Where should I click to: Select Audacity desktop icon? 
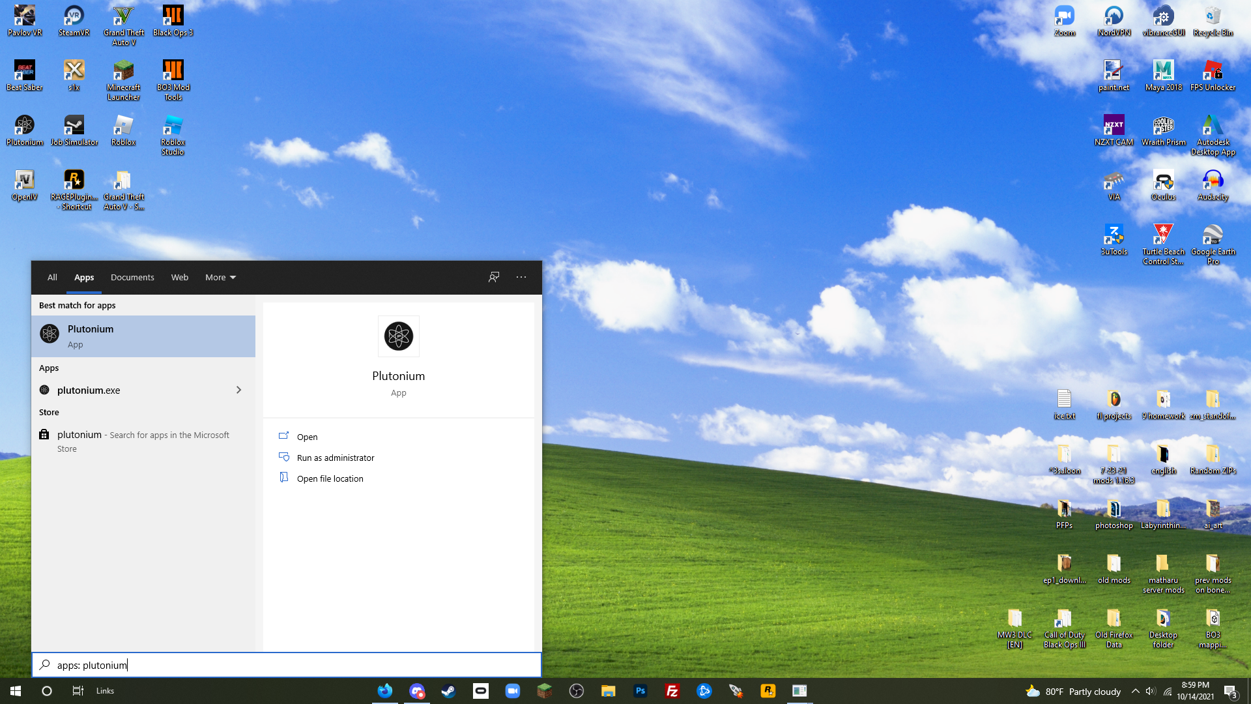pyautogui.click(x=1213, y=185)
